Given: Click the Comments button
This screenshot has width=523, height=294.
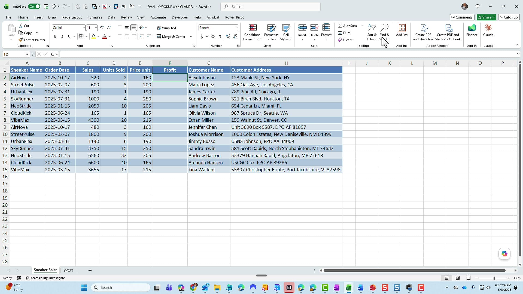Looking at the screenshot, I should pos(462,17).
